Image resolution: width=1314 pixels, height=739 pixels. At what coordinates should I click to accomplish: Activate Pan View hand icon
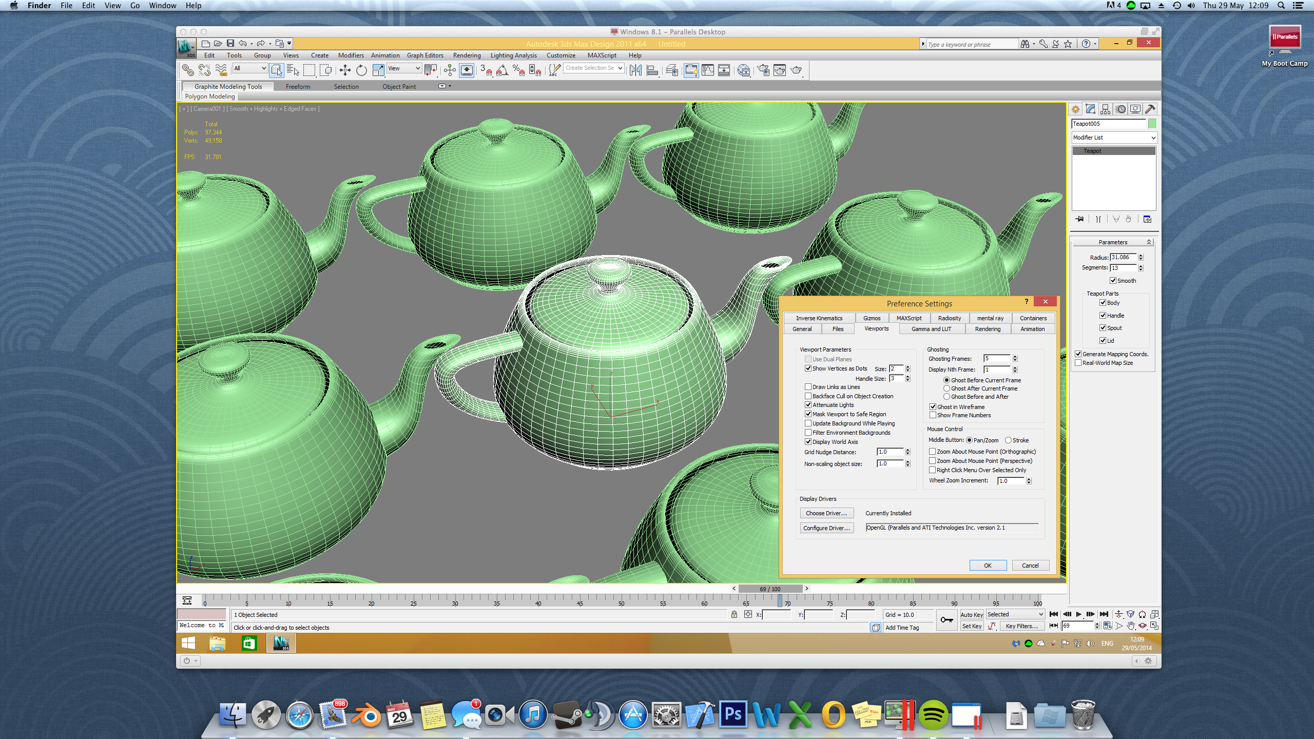(1131, 626)
